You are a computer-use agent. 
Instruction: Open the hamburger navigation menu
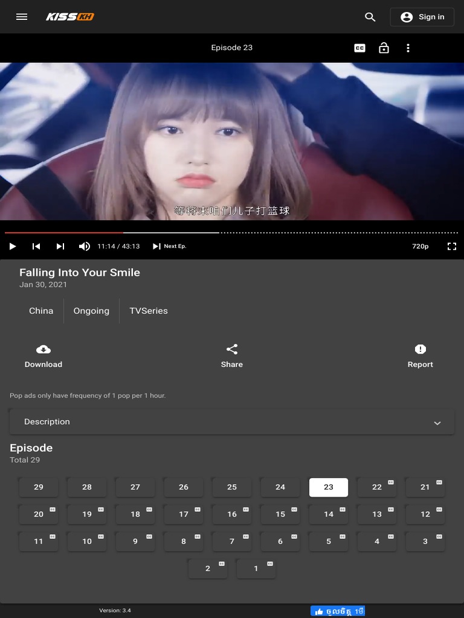pos(22,16)
